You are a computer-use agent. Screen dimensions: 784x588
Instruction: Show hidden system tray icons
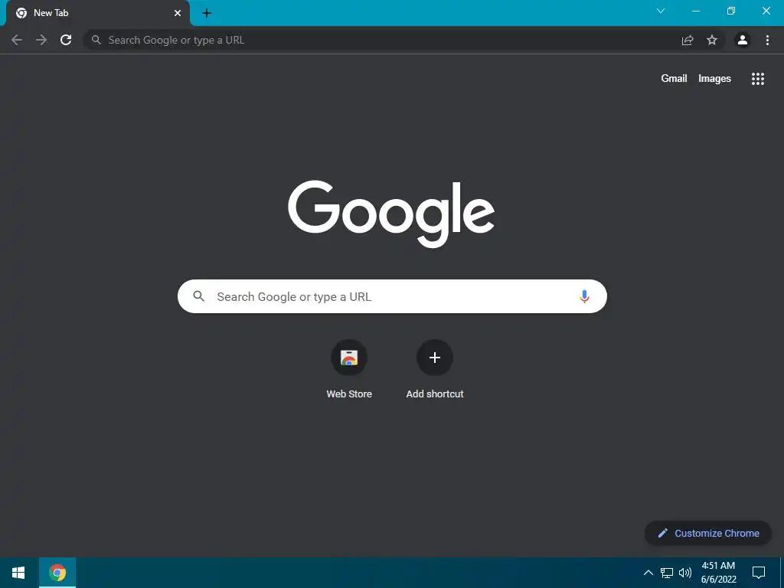click(648, 573)
